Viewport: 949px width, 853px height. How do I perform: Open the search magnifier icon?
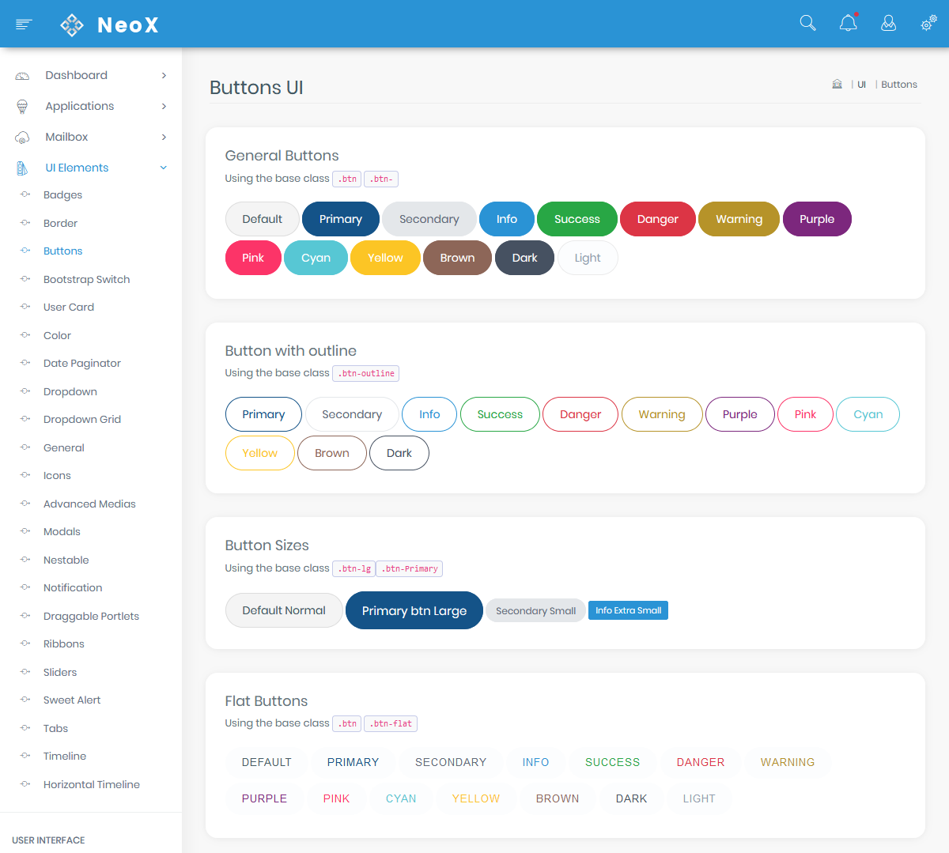click(x=807, y=23)
